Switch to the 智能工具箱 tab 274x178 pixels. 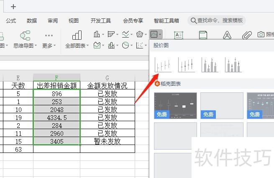[x=166, y=21]
